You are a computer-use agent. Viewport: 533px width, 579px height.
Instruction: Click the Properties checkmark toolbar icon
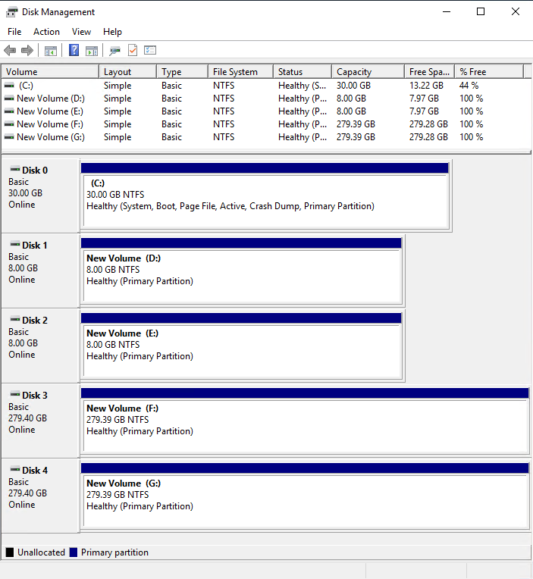133,51
